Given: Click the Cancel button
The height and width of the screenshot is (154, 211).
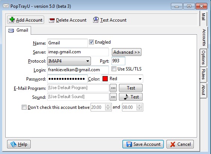Looking at the screenshot, I should coord(180,144).
